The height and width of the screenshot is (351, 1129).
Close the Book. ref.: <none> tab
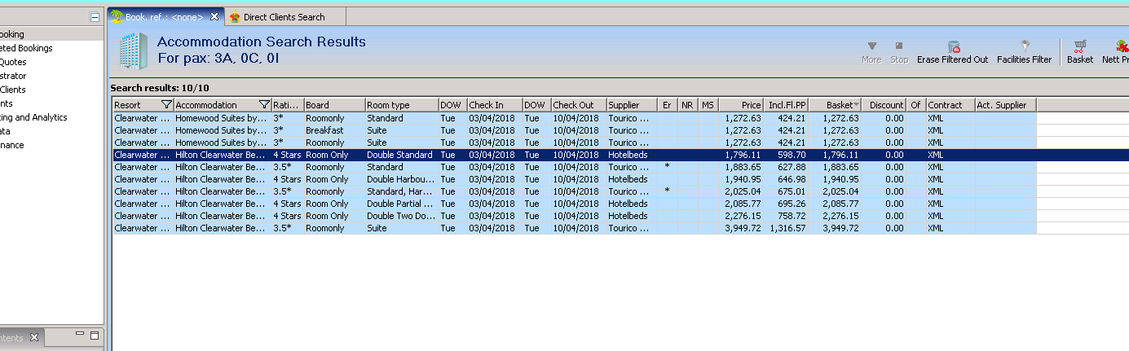click(x=214, y=16)
